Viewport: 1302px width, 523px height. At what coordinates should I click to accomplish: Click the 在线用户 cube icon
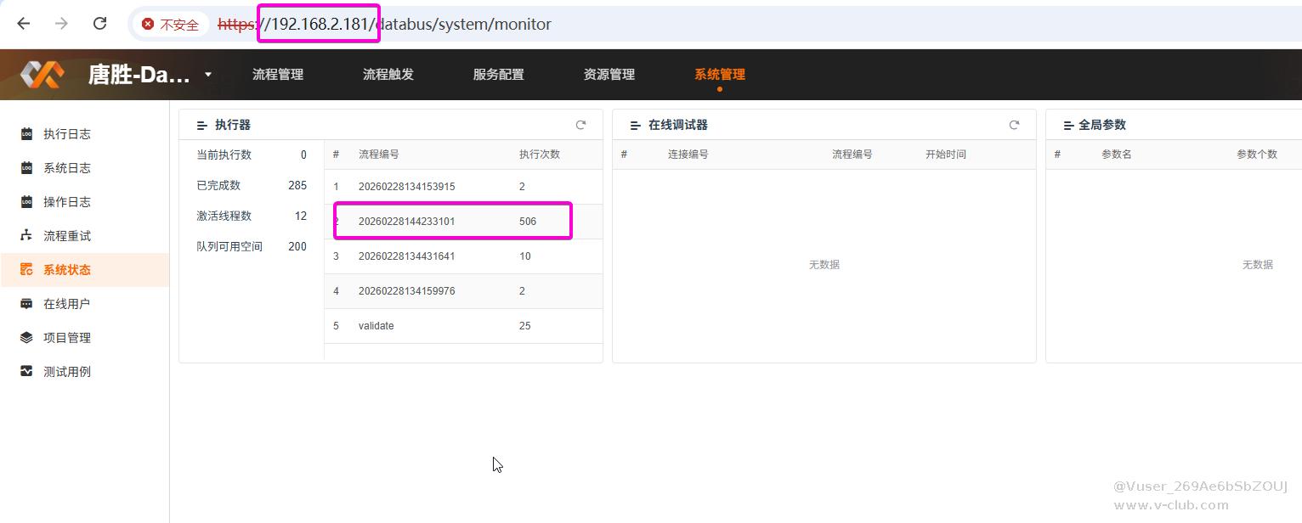coord(26,304)
